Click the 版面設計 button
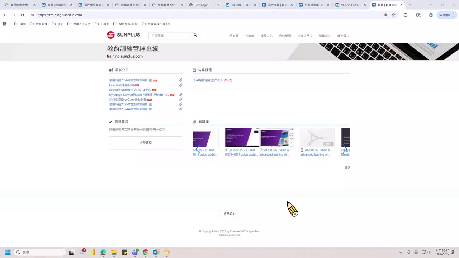 click(229, 214)
